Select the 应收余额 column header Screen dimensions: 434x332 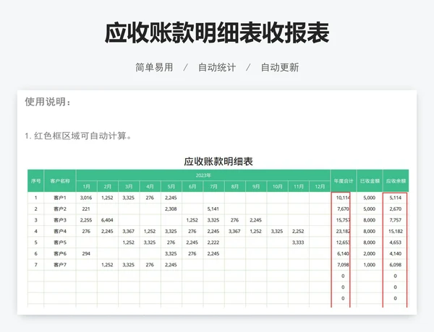tap(396, 181)
